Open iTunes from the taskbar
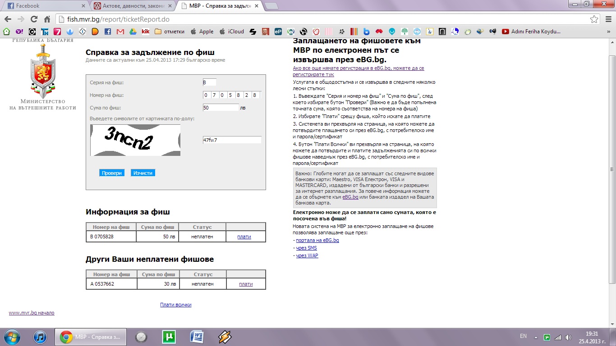The height and width of the screenshot is (346, 616). tap(40, 337)
